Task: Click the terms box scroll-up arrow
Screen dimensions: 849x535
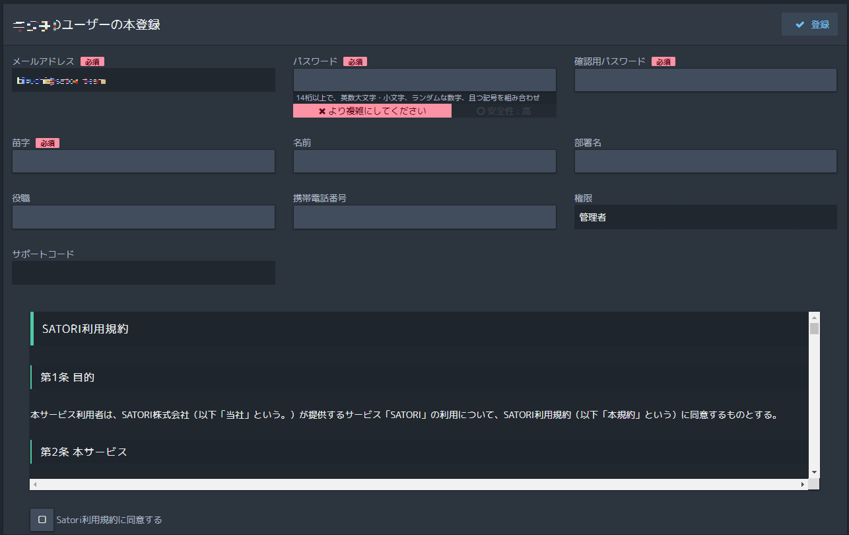Action: point(814,317)
